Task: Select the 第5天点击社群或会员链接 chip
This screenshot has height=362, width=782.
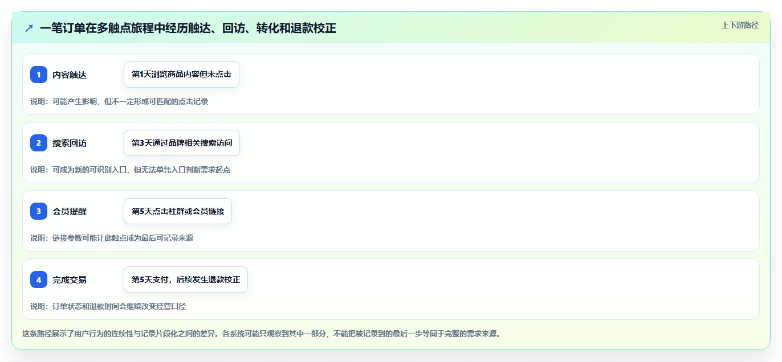Action: (x=178, y=211)
